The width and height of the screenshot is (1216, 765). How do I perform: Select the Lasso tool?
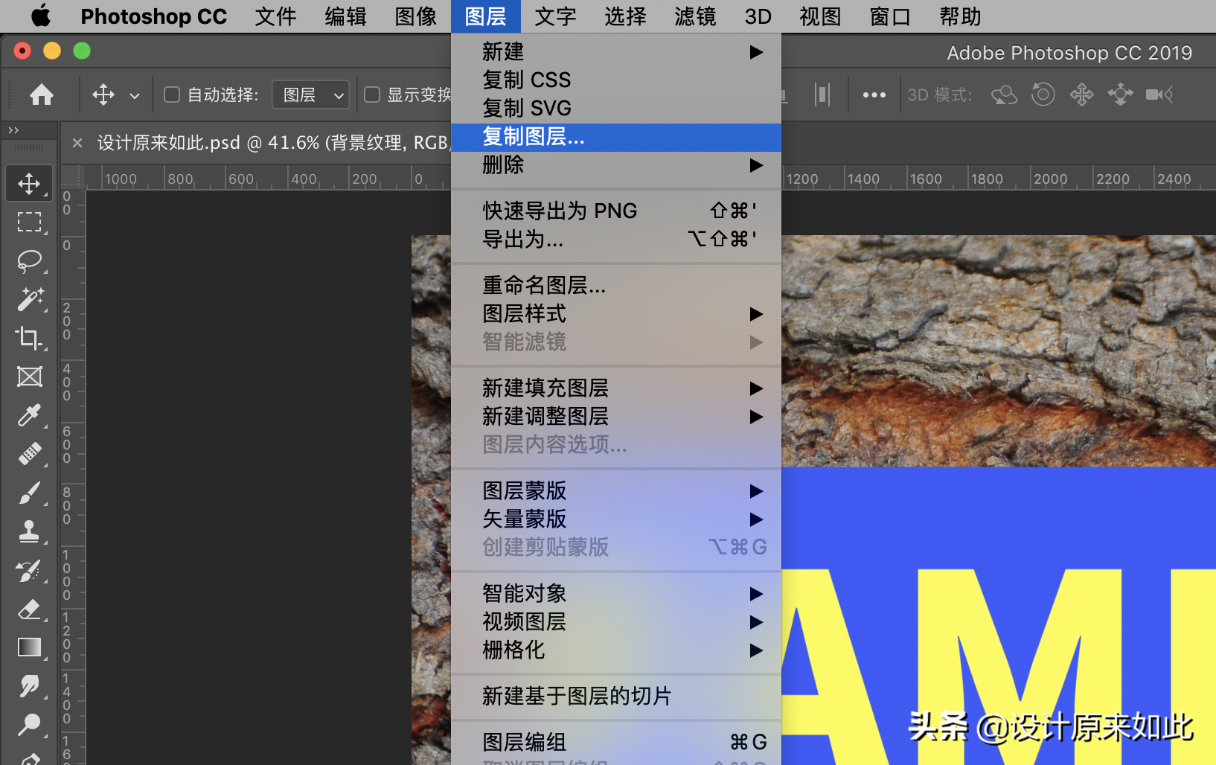29,260
